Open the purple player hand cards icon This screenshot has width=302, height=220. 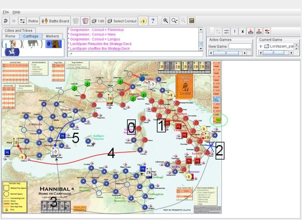pos(85,21)
